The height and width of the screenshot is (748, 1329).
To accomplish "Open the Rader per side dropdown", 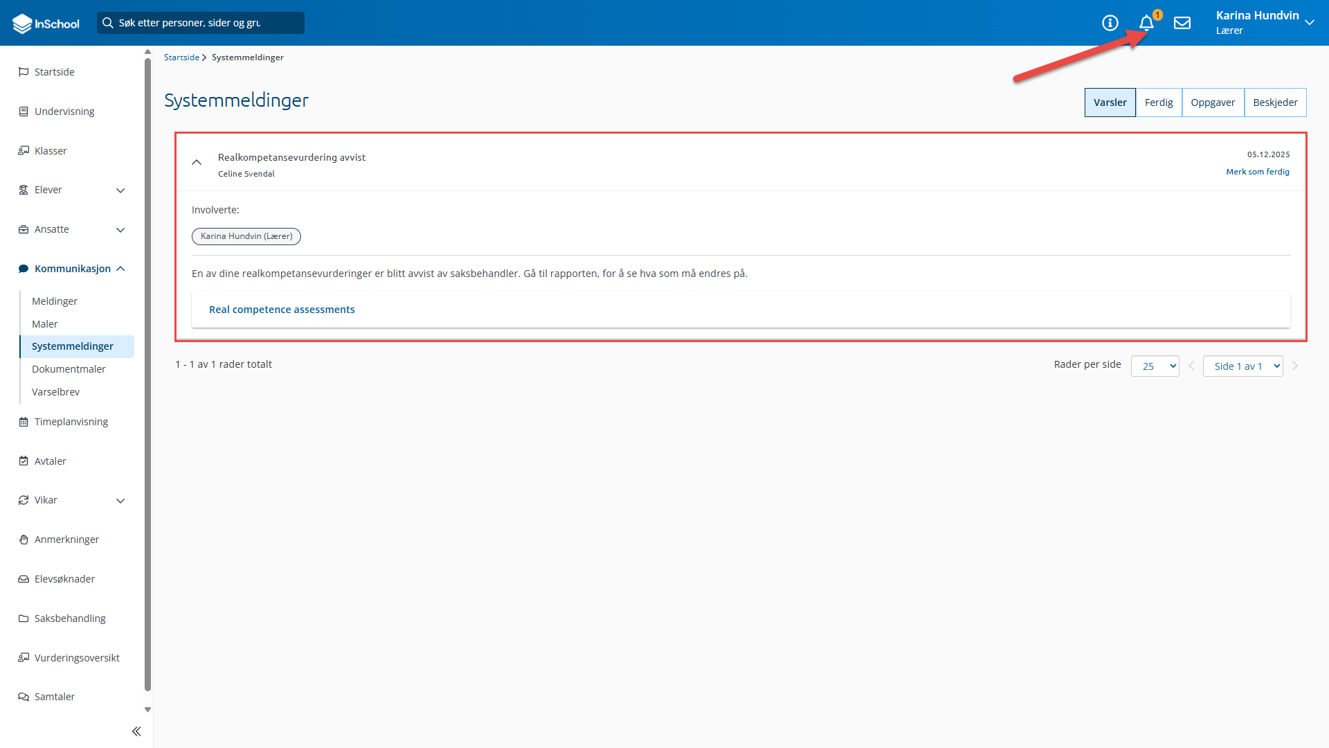I will [x=1155, y=366].
